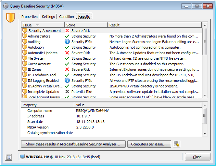Click the property list scroll down arrow
The image size is (216, 166).
click(x=205, y=134)
